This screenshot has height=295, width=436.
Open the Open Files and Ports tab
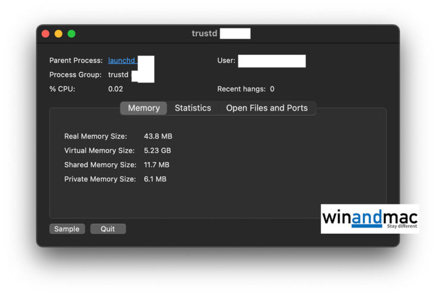(267, 108)
